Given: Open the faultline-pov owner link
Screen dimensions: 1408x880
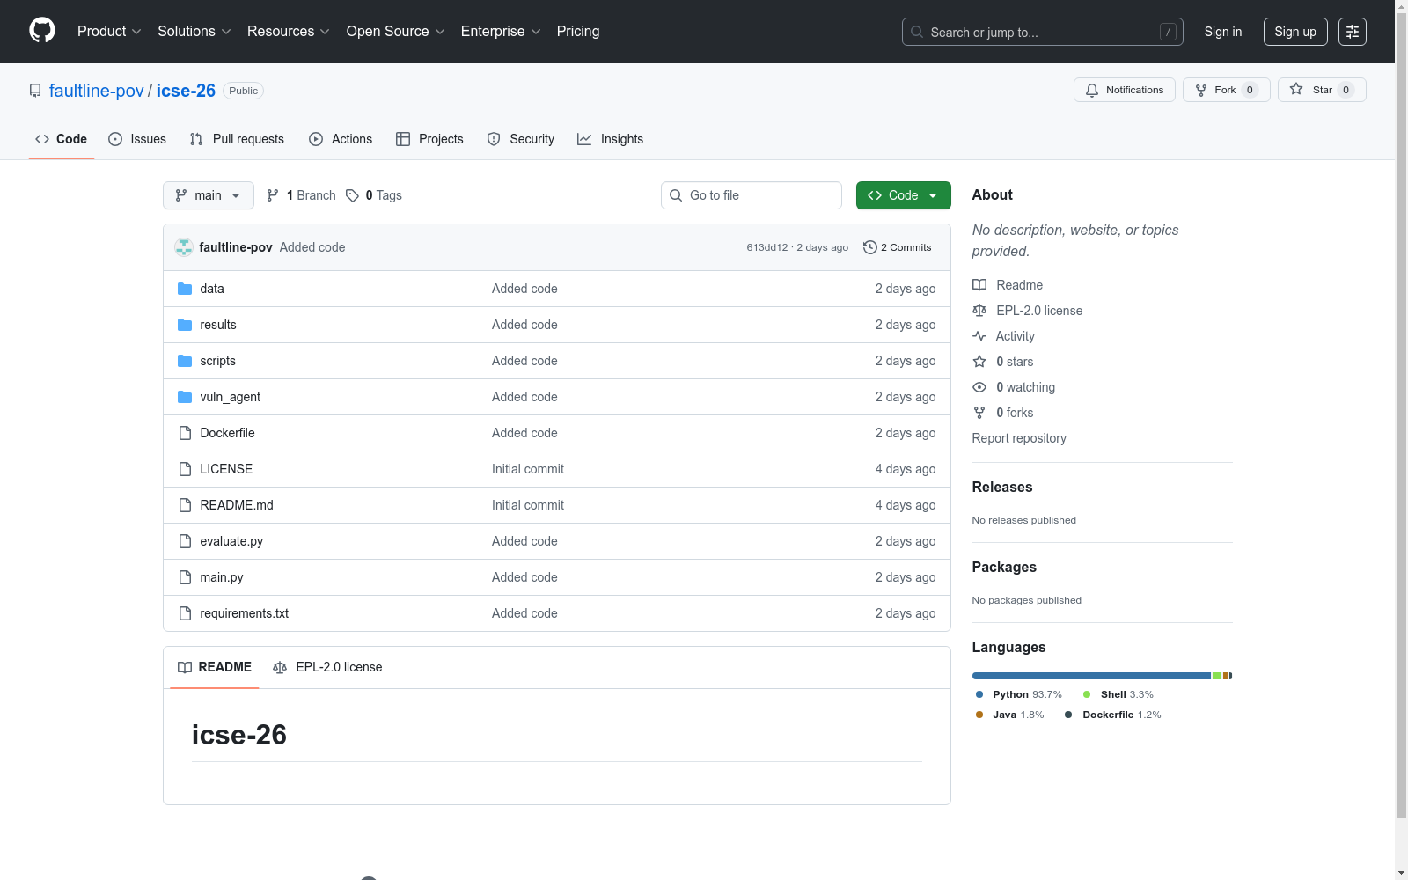Looking at the screenshot, I should click(x=96, y=91).
